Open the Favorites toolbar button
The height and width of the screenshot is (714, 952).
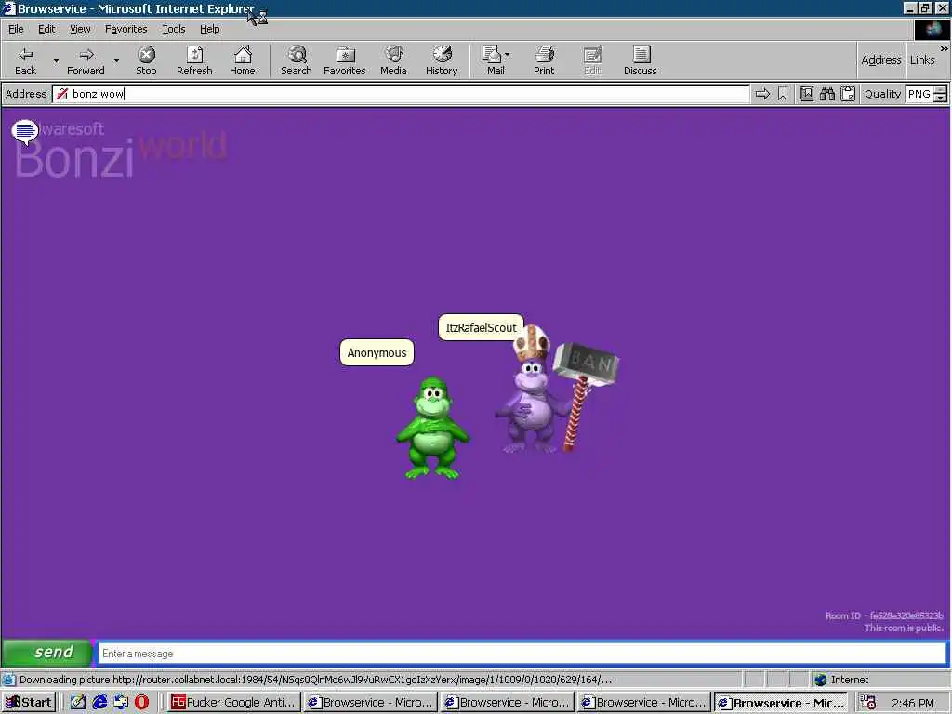coord(344,60)
